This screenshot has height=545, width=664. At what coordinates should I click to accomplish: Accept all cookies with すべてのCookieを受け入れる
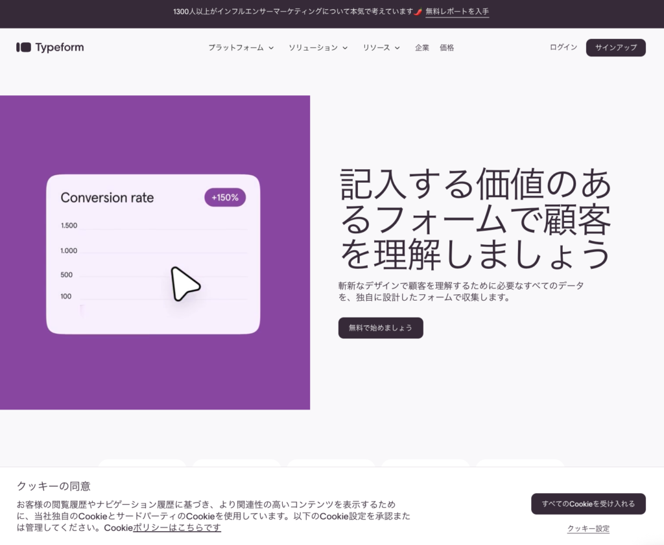(588, 504)
